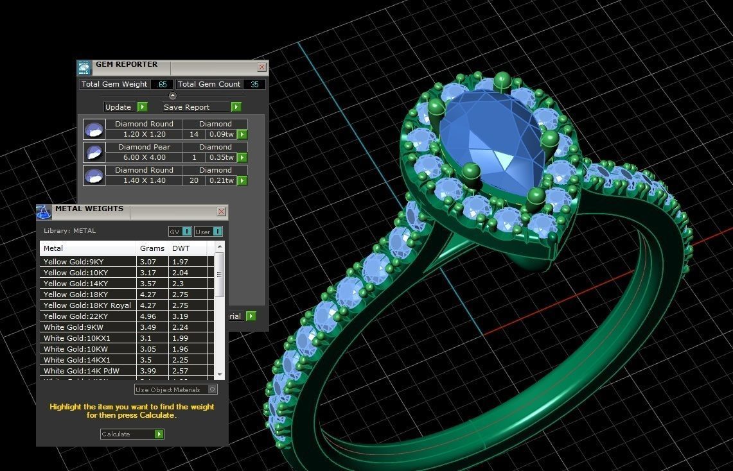Click Diamond Pear 6.00 X 4.00 gem thumbnail

point(94,152)
